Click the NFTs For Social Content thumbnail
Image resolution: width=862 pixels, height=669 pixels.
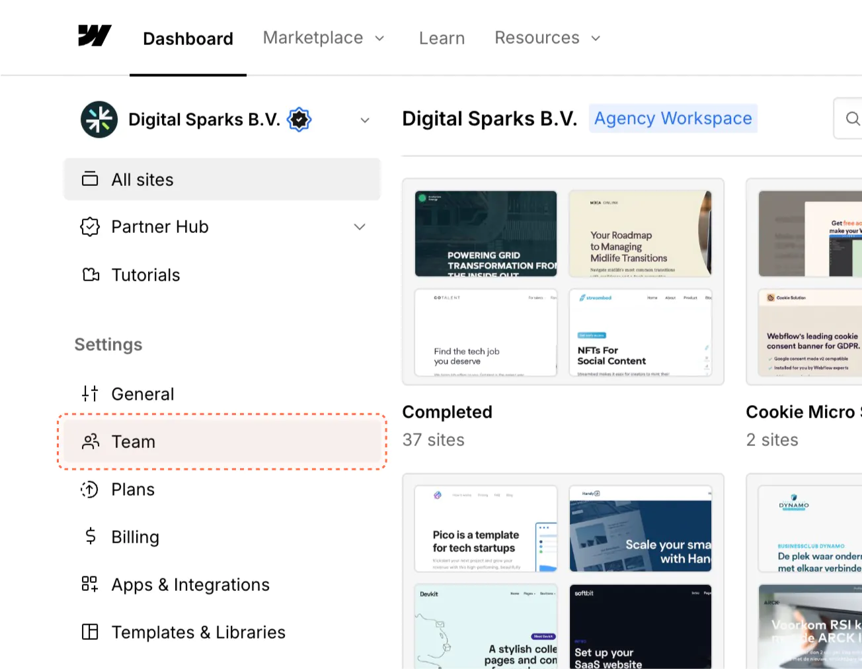[x=641, y=332]
